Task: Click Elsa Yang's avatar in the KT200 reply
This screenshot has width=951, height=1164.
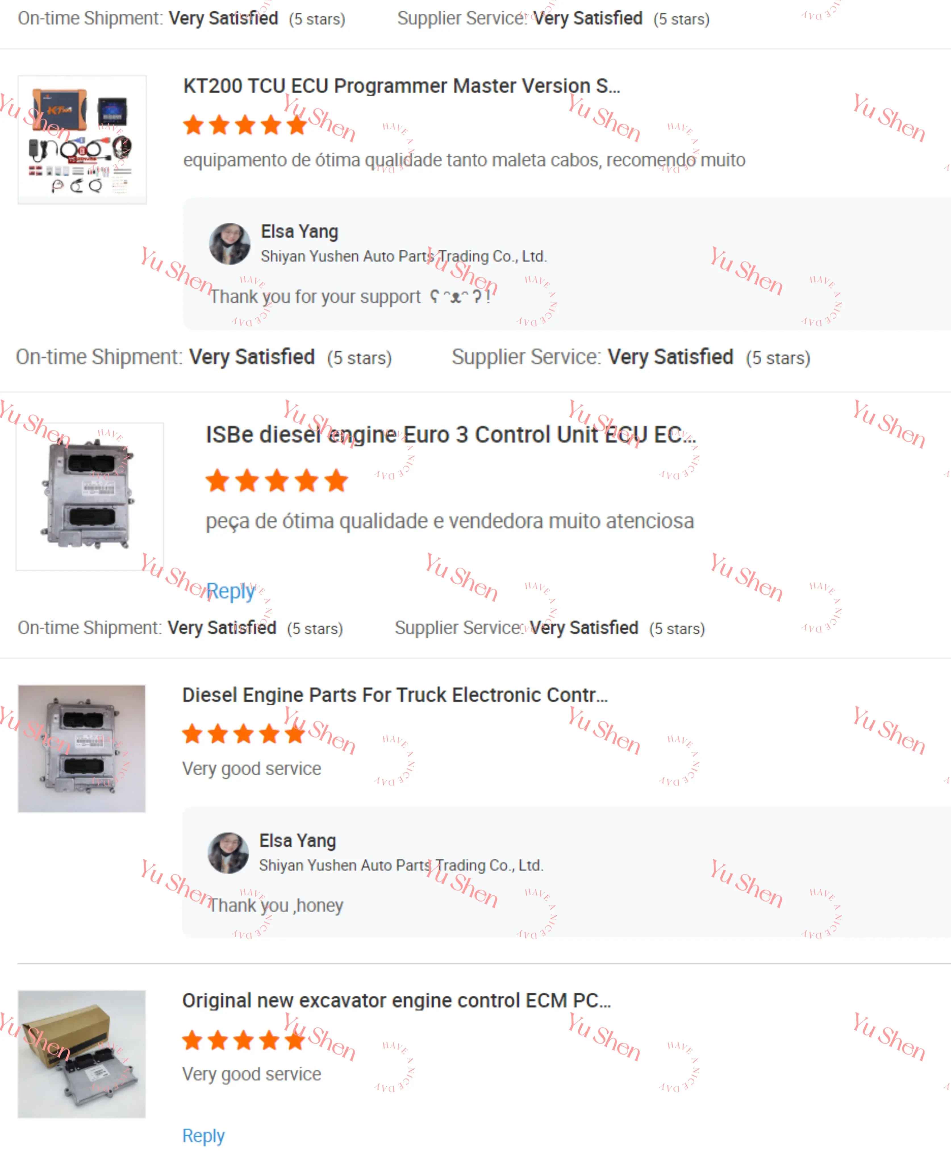Action: tap(230, 244)
